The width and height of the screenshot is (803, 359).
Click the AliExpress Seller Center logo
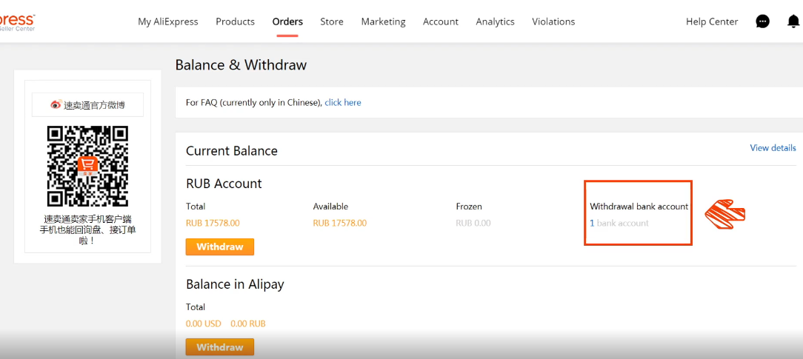click(x=18, y=22)
